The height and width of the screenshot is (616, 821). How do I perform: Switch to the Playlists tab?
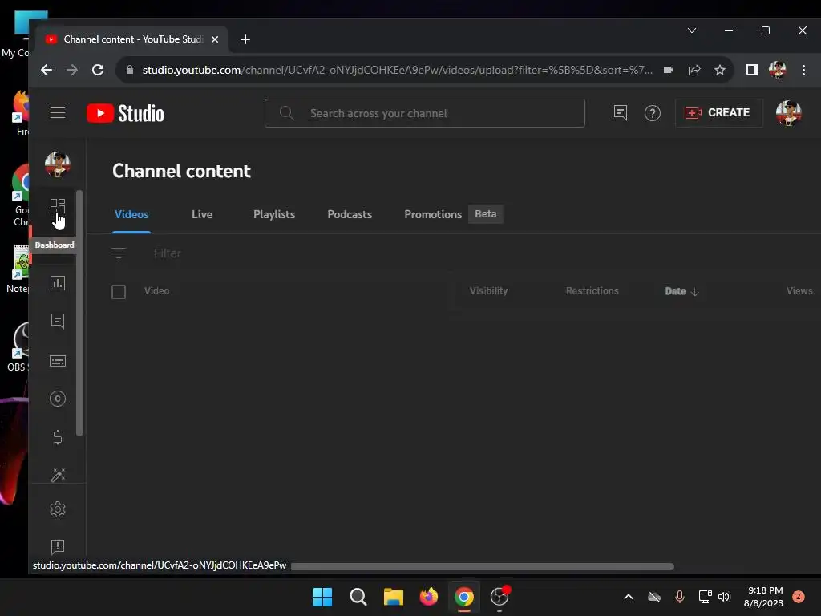(274, 214)
